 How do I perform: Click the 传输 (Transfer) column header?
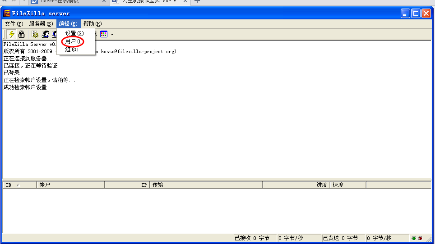pos(205,185)
